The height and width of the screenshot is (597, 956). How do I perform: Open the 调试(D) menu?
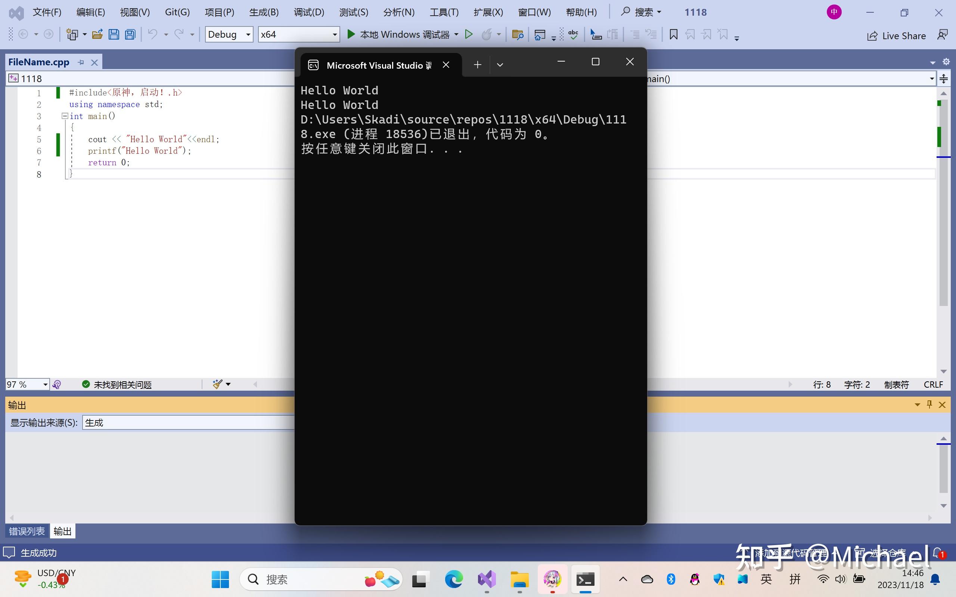[x=308, y=12]
